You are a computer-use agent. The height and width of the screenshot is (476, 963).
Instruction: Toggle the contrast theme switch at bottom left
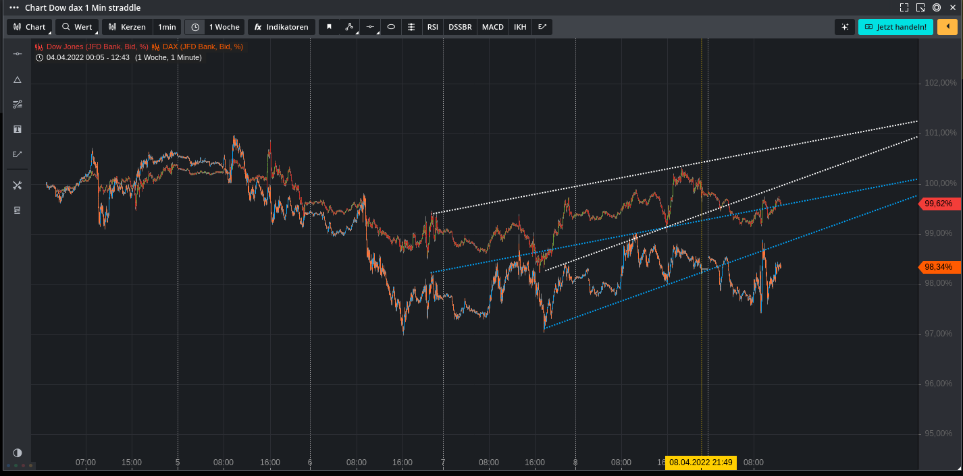point(17,453)
